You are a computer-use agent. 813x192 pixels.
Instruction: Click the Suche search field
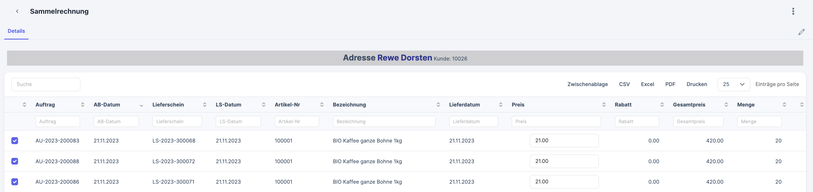click(46, 84)
